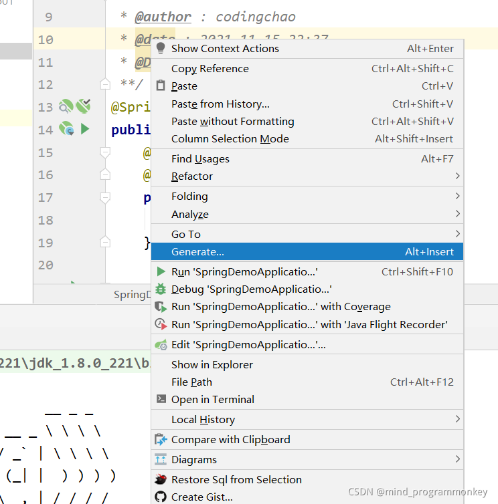
Task: Open Local History entry
Action: pos(307,420)
